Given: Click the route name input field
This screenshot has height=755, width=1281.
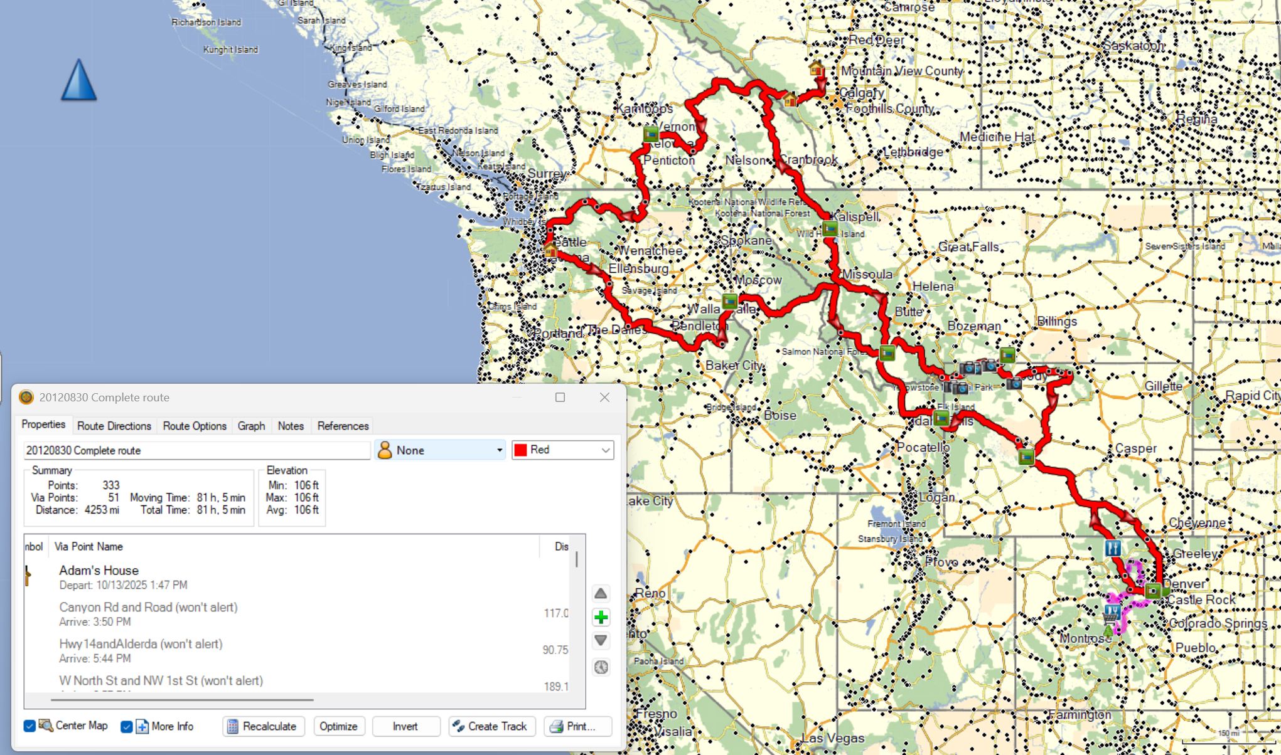Looking at the screenshot, I should [x=196, y=450].
